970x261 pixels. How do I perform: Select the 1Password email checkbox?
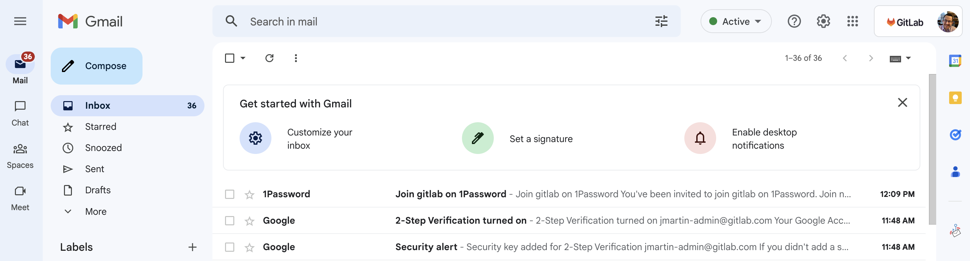click(229, 195)
